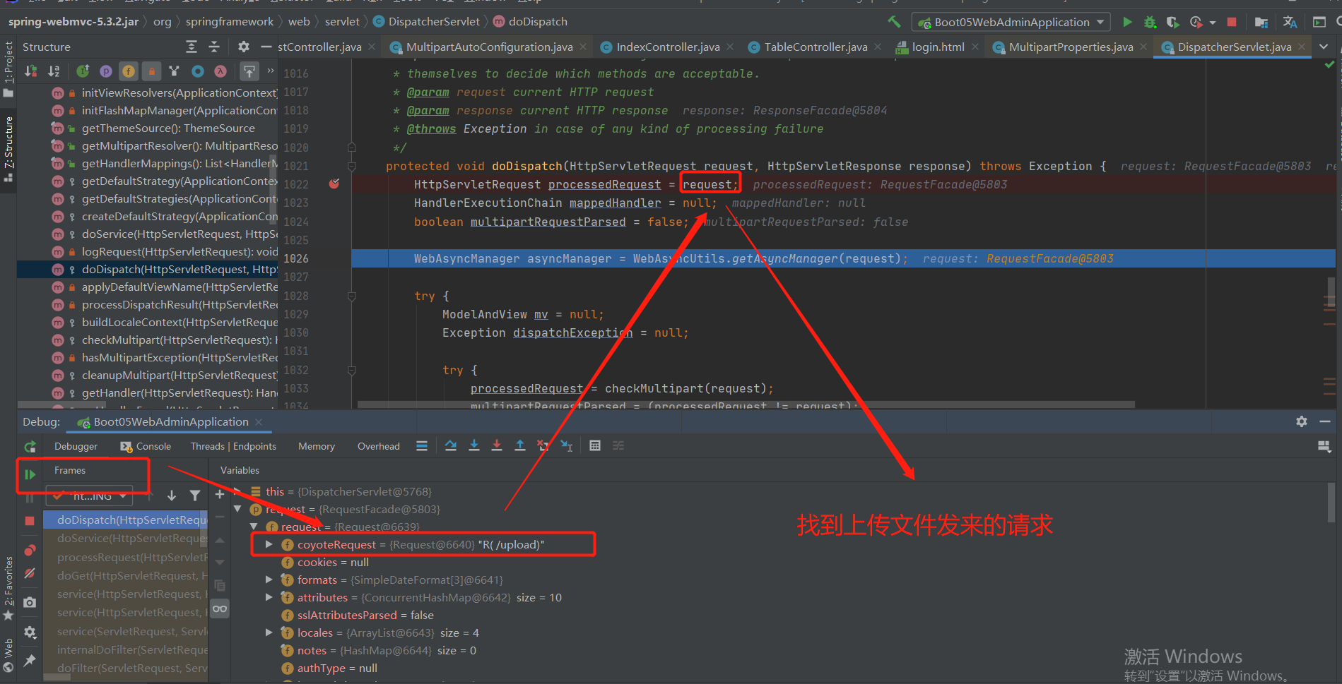Open Evaluate Expression calculator icon
This screenshot has width=1342, height=684.
tap(595, 445)
